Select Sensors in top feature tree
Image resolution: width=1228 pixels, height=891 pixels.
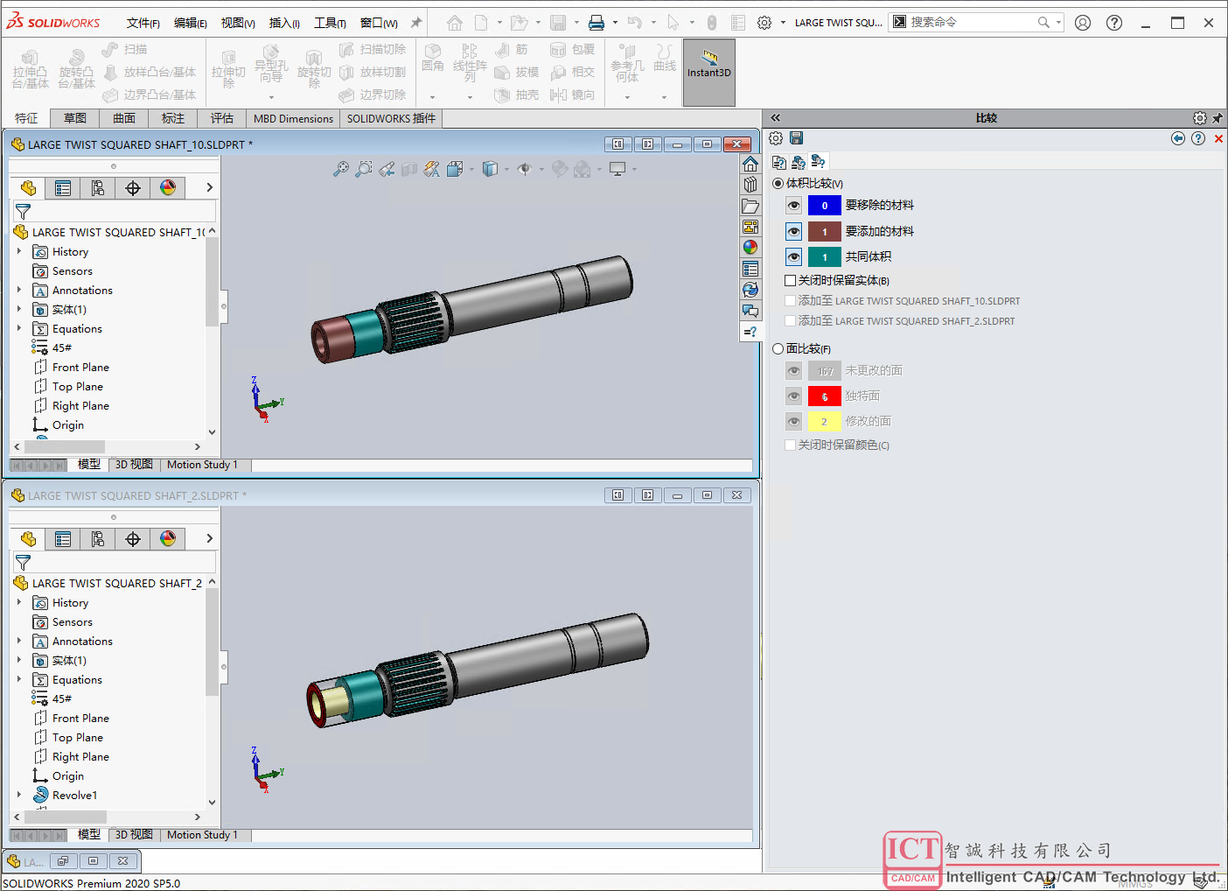[73, 270]
